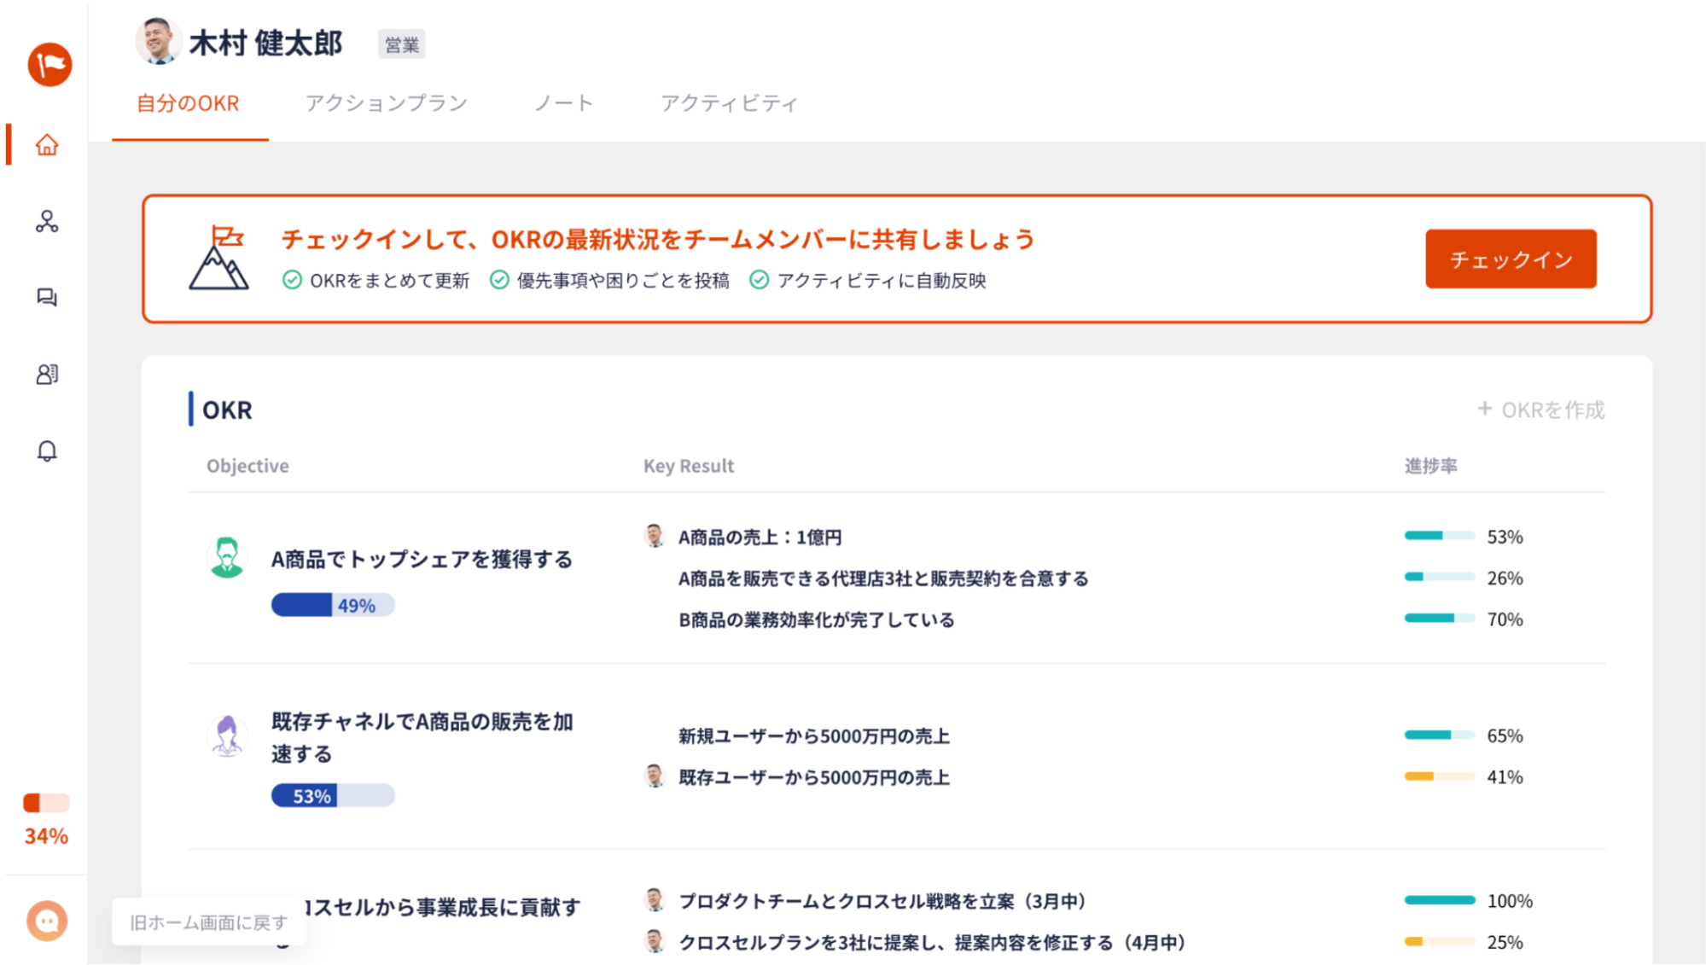Open objective A商品でトップシェアを獲得する
This screenshot has width=1706, height=965.
click(422, 559)
